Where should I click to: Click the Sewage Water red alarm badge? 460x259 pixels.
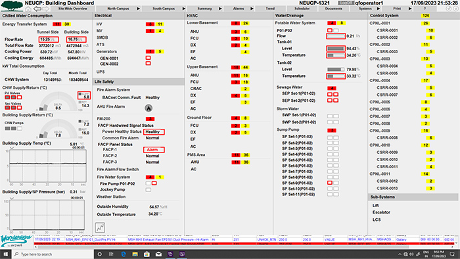point(332,88)
